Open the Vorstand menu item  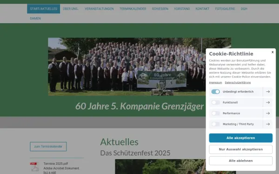pyautogui.click(x=182, y=9)
